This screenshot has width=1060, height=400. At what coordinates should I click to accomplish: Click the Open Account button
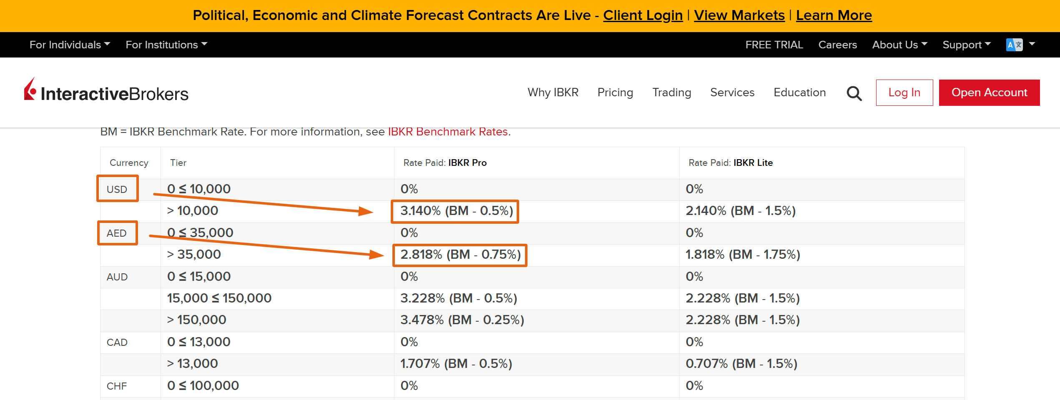[989, 92]
